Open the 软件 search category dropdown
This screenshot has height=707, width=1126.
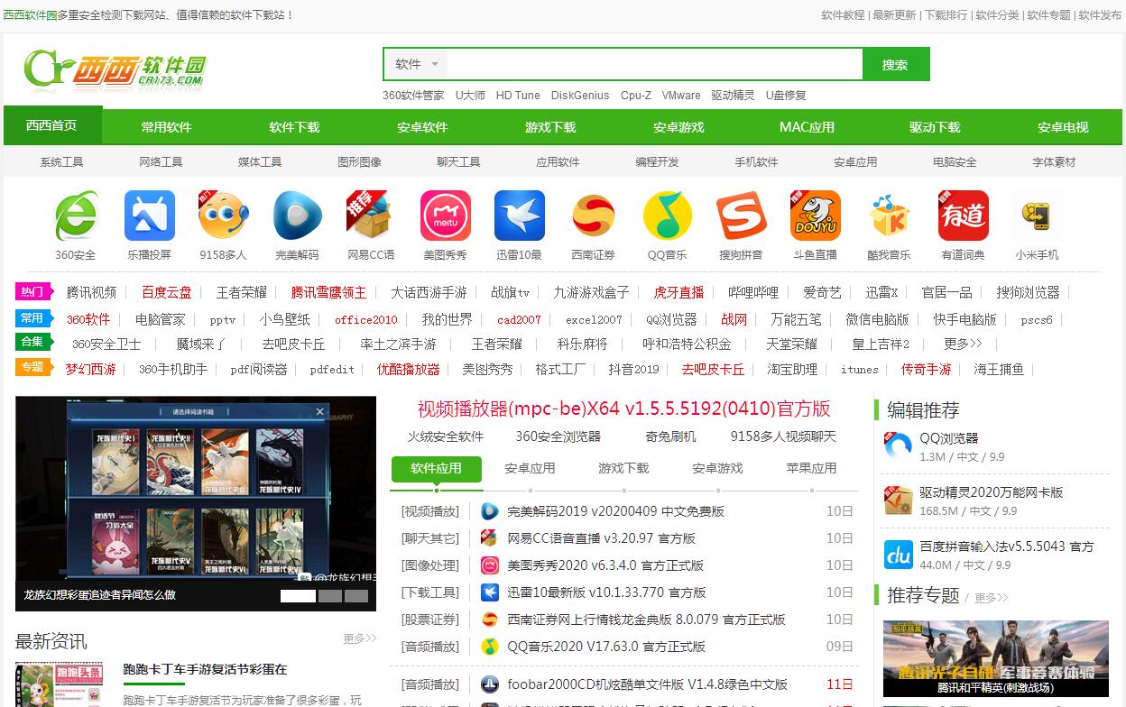pyautogui.click(x=416, y=65)
